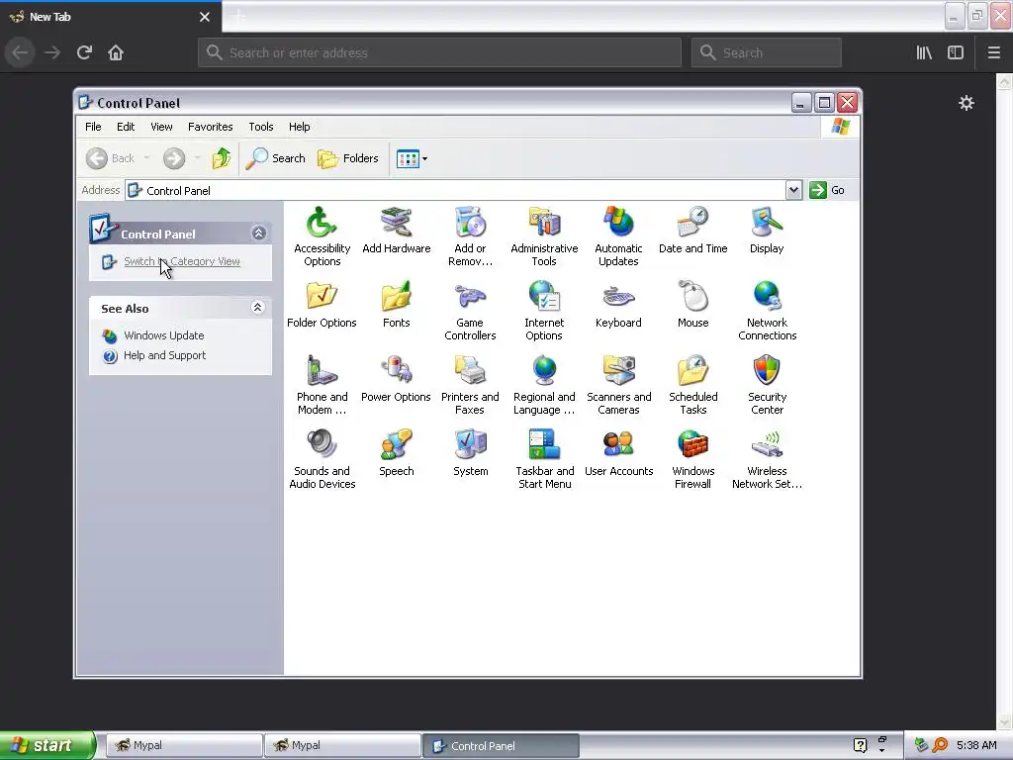Open Help and Support link
Image resolution: width=1013 pixels, height=760 pixels.
pos(164,355)
